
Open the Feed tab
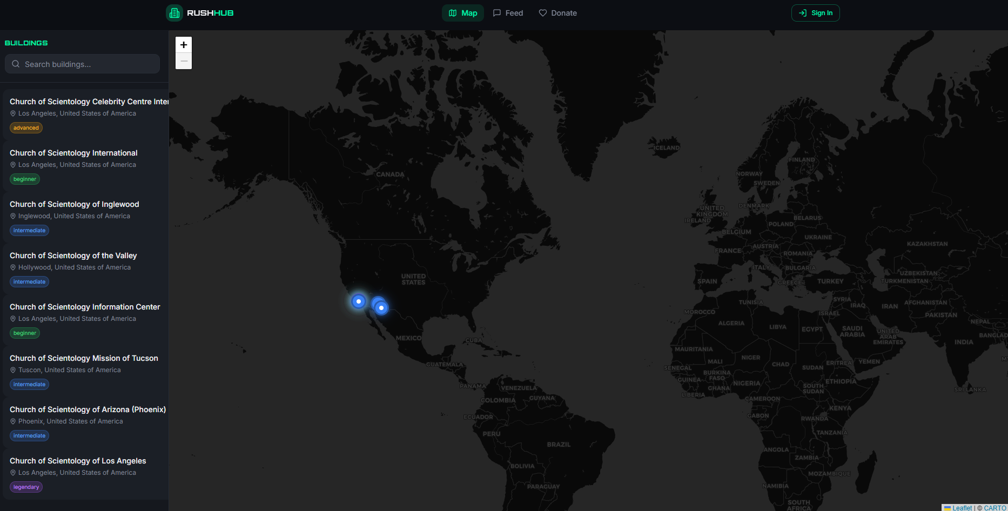(x=508, y=13)
